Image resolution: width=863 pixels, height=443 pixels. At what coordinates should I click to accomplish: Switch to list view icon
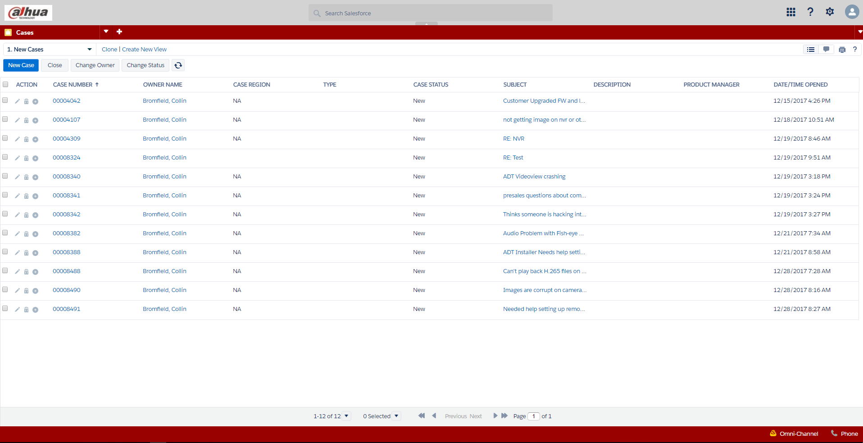[x=811, y=50]
